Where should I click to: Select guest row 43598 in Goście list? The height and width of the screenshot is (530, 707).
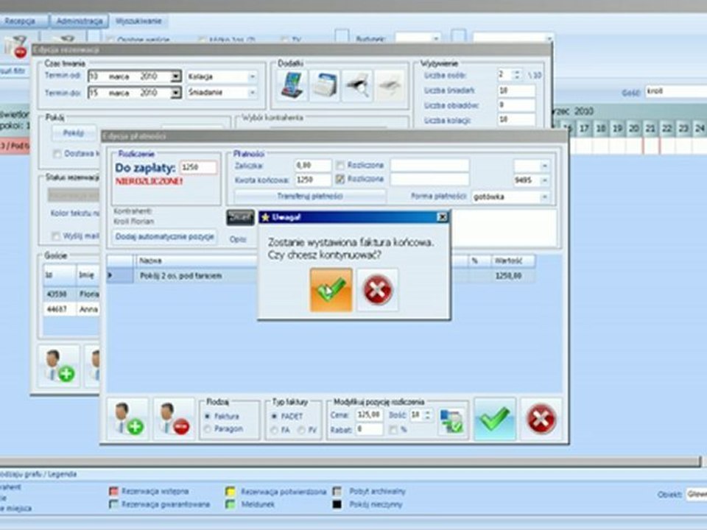(71, 294)
